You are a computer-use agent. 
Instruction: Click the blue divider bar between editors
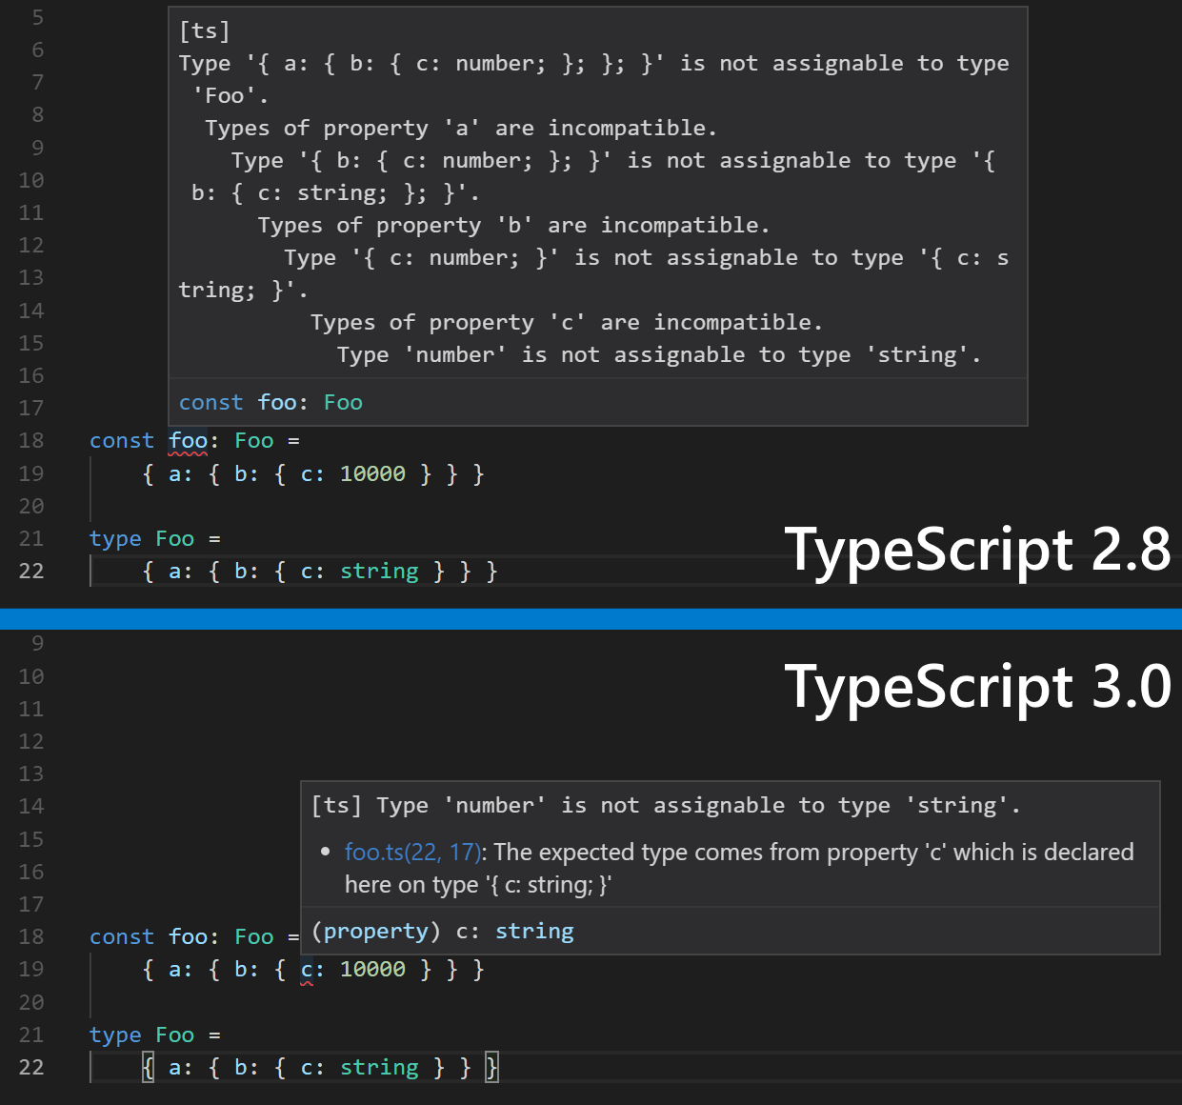click(x=591, y=617)
